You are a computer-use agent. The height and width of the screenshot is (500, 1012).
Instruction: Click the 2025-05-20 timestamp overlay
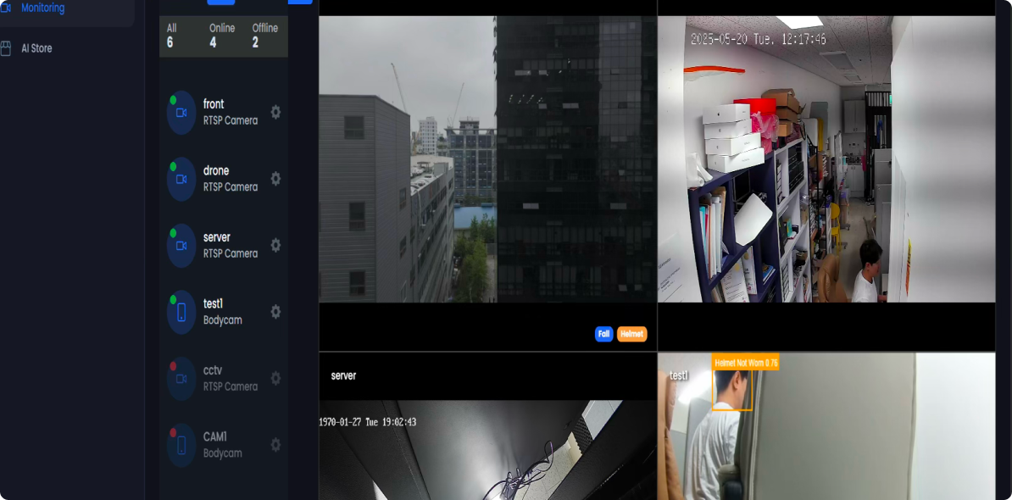tap(759, 39)
